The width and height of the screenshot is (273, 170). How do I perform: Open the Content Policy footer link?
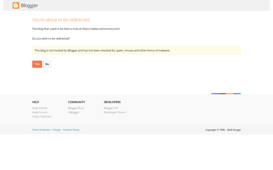[x=71, y=130]
